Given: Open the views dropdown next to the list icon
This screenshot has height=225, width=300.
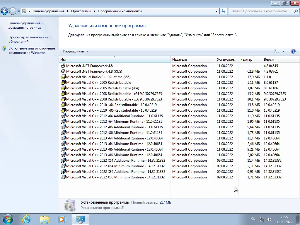Looking at the screenshot, I should pyautogui.click(x=283, y=51).
